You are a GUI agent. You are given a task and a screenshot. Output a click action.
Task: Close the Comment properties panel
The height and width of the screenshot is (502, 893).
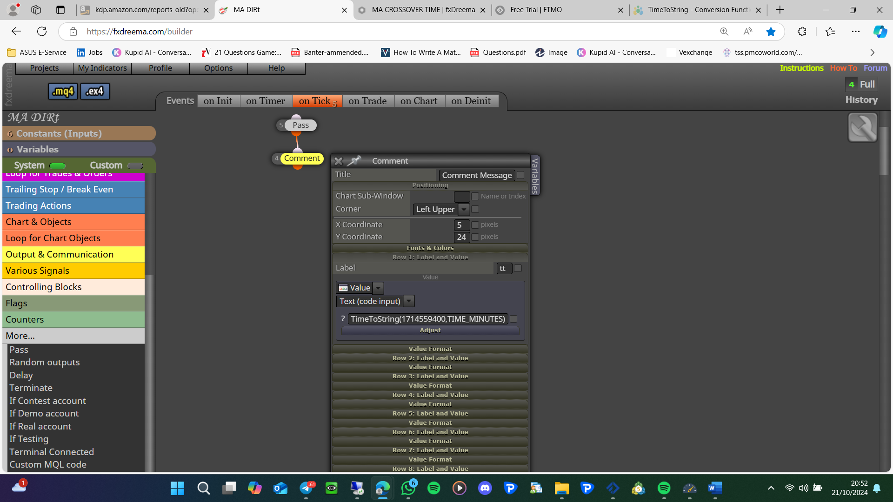tap(339, 161)
